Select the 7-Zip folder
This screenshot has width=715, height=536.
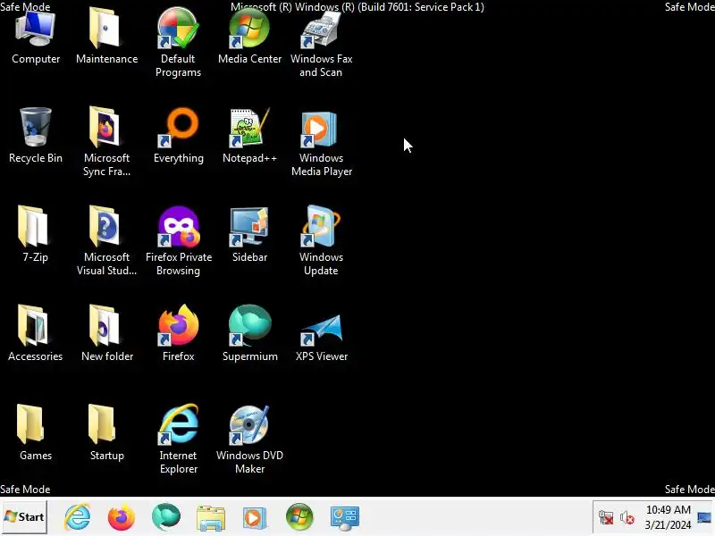pyautogui.click(x=36, y=235)
